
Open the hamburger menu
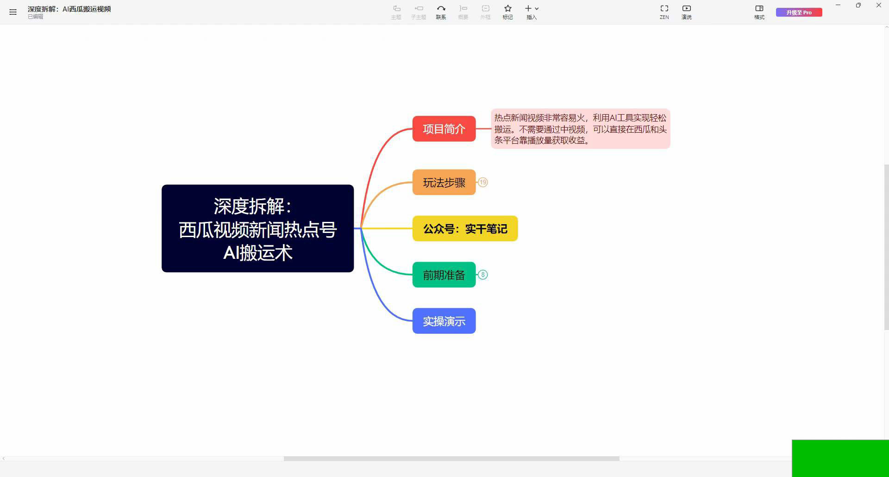[x=13, y=12]
